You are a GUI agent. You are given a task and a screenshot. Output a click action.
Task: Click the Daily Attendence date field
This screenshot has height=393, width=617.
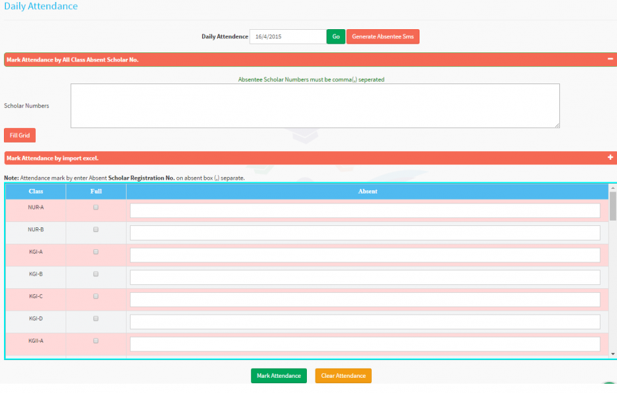288,36
